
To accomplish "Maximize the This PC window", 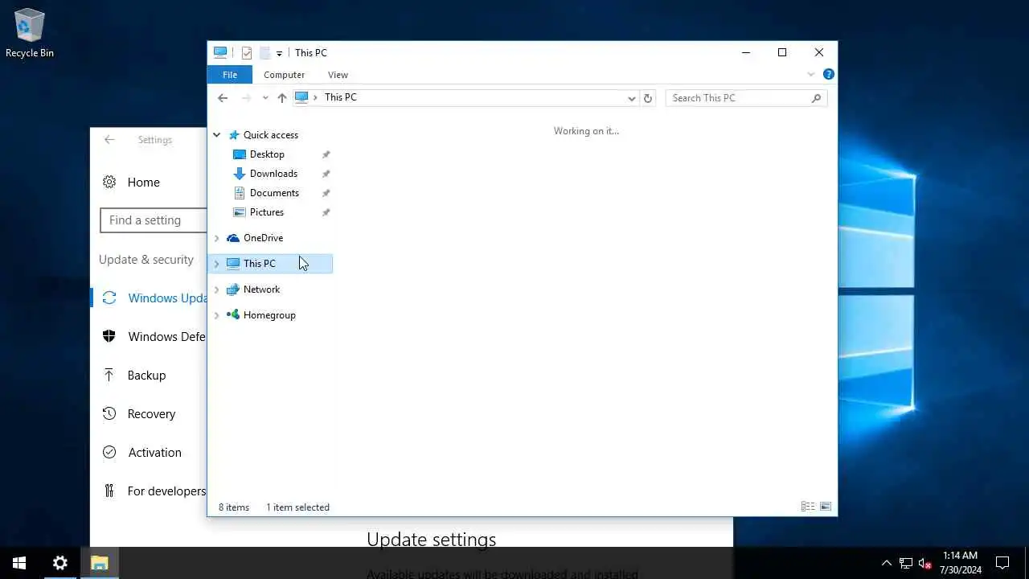I will (x=782, y=53).
